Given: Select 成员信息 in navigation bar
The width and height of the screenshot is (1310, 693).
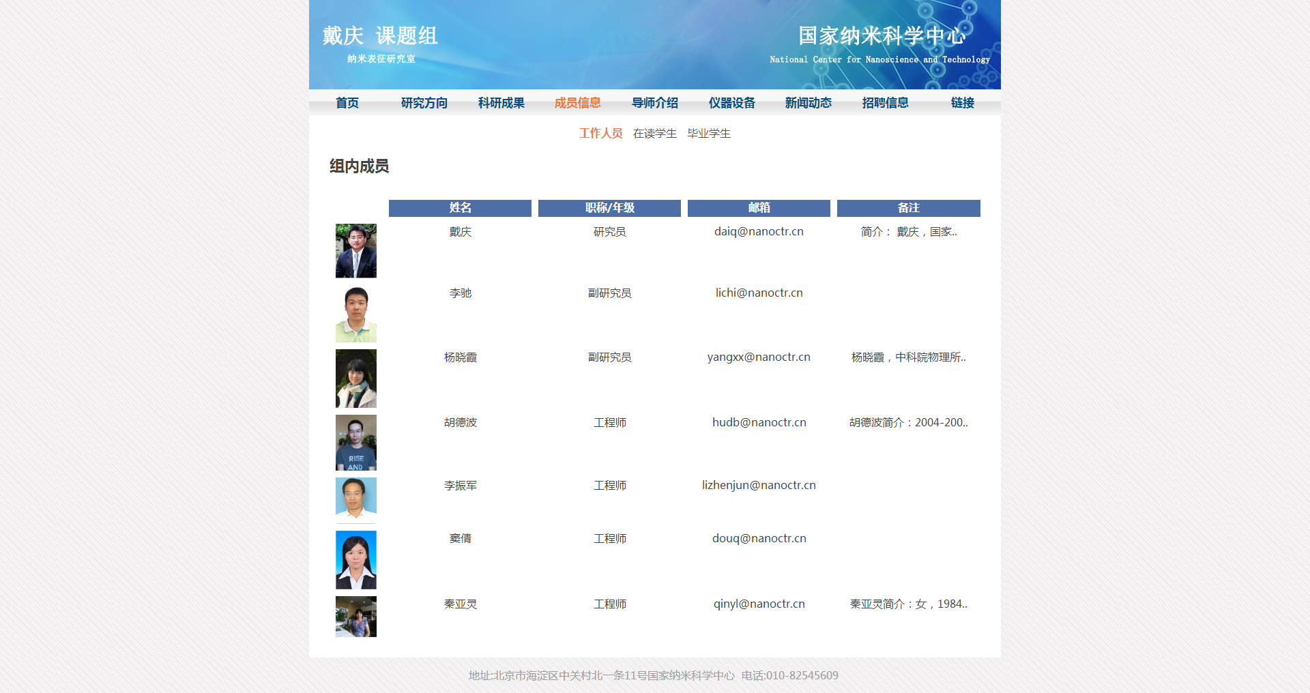Looking at the screenshot, I should pos(578,103).
